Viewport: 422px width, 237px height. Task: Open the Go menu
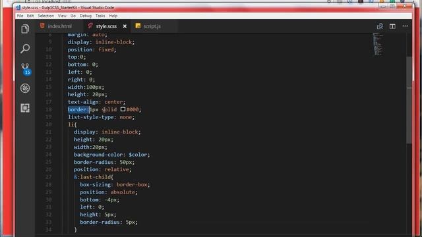(73, 16)
